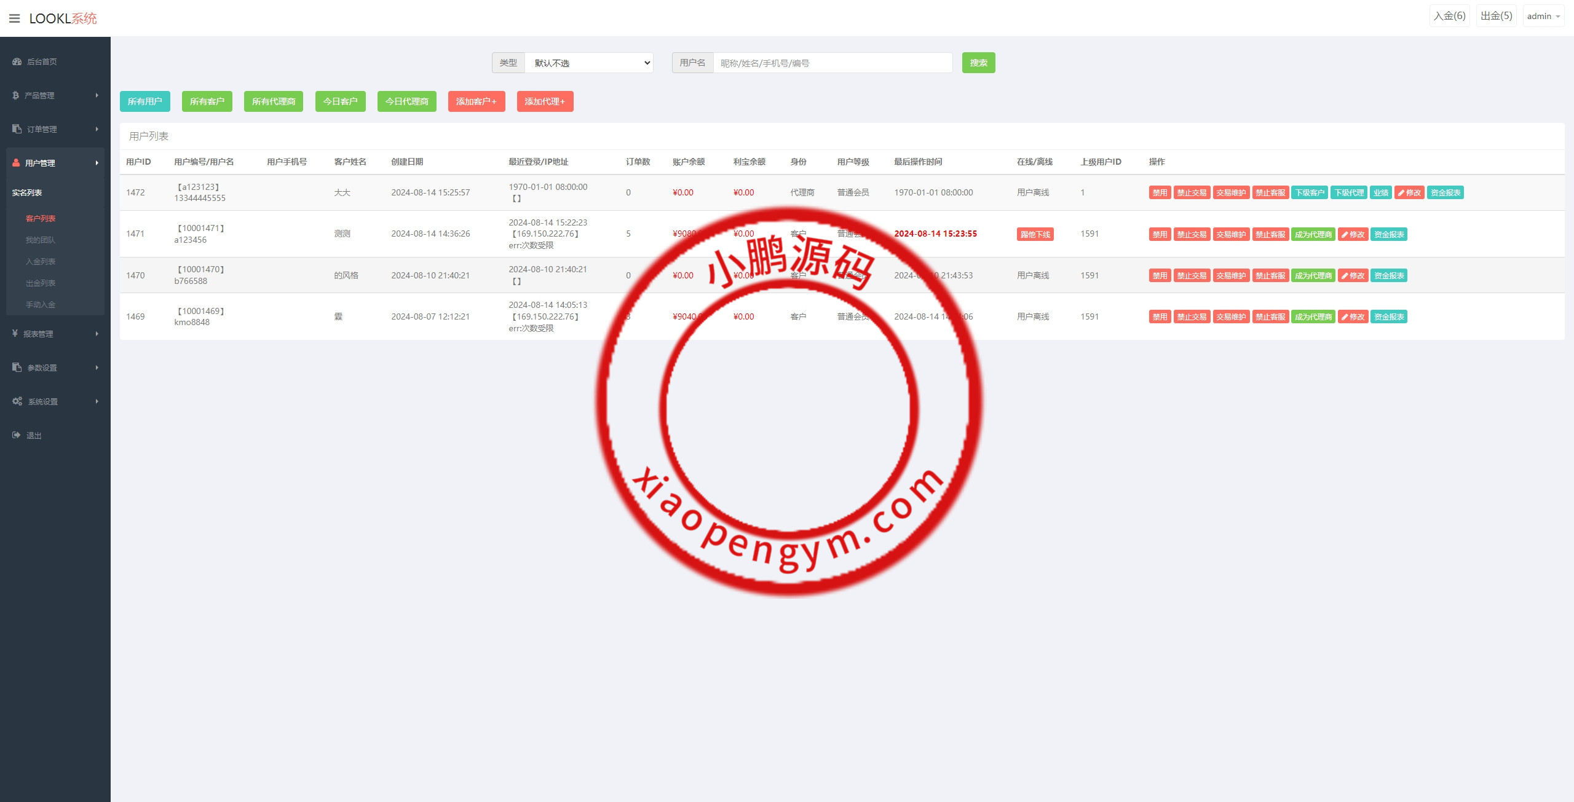Click the 退出 logout icon
The height and width of the screenshot is (802, 1574).
click(x=17, y=435)
